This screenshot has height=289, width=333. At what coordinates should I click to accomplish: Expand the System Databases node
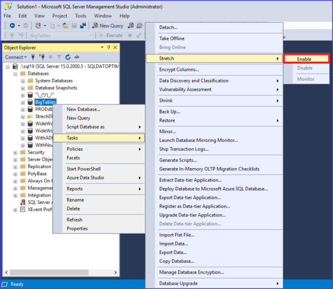[x=23, y=82]
